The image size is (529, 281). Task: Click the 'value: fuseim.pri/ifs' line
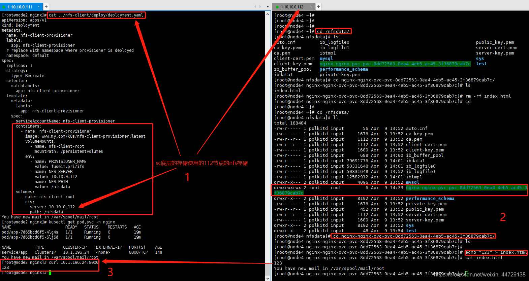59,167
